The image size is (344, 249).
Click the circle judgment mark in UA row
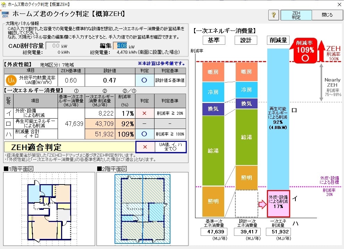[x=144, y=80]
